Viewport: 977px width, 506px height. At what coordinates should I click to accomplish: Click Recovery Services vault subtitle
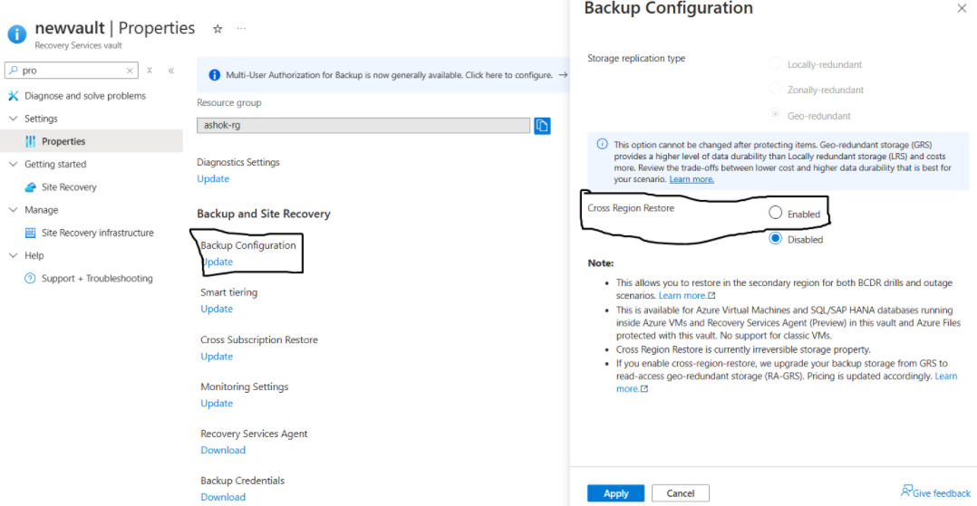(x=79, y=45)
